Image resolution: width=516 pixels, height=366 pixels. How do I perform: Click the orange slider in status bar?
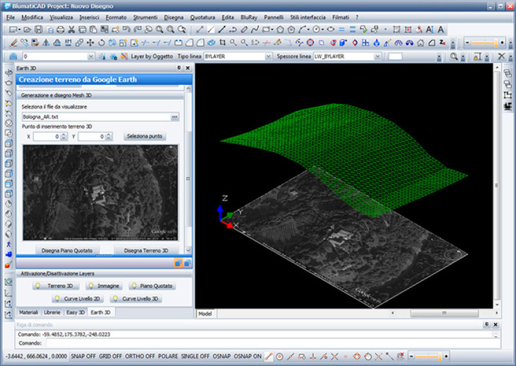(x=430, y=356)
